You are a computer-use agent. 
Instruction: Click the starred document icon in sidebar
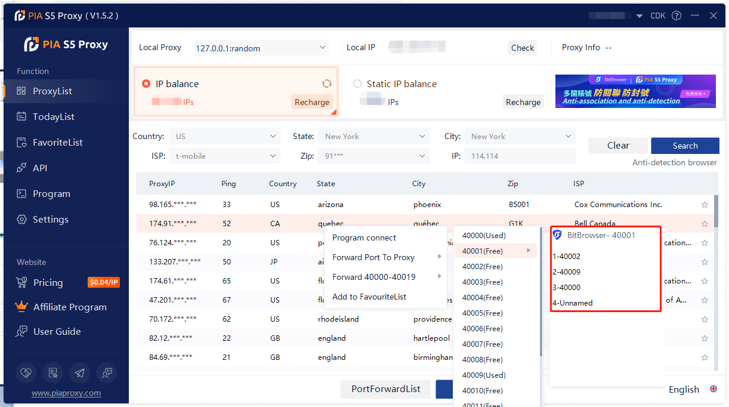pyautogui.click(x=53, y=373)
